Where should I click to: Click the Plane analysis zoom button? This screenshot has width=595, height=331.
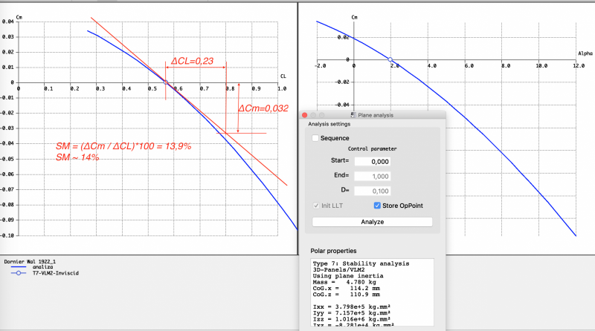tap(322, 115)
